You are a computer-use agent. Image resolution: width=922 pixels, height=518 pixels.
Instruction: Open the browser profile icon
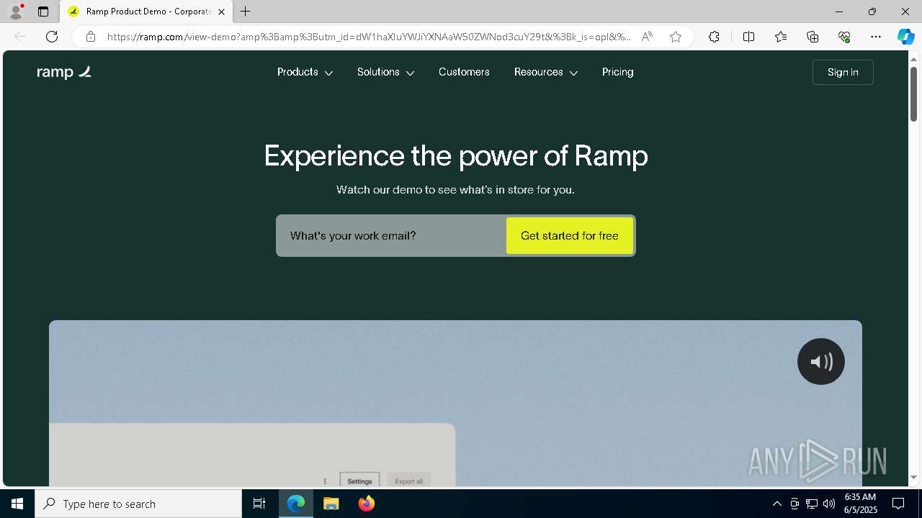coord(15,12)
